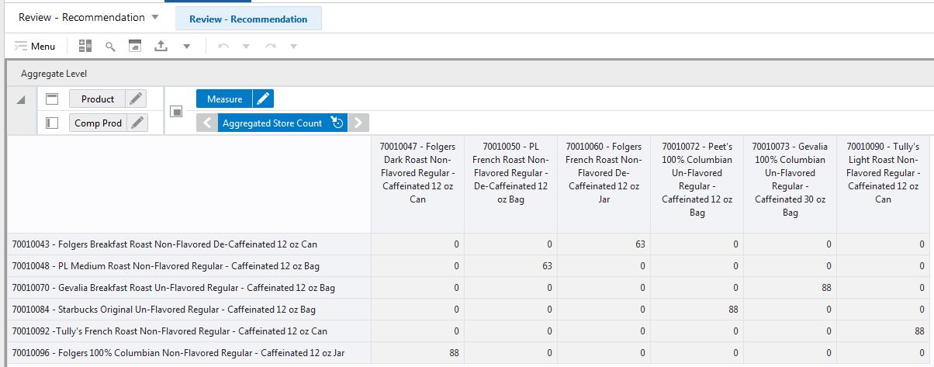
Task: Edit the Comp Prod dimension with pencil icon
Action: pyautogui.click(x=137, y=123)
